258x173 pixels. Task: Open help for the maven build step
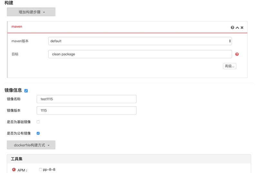(232, 27)
